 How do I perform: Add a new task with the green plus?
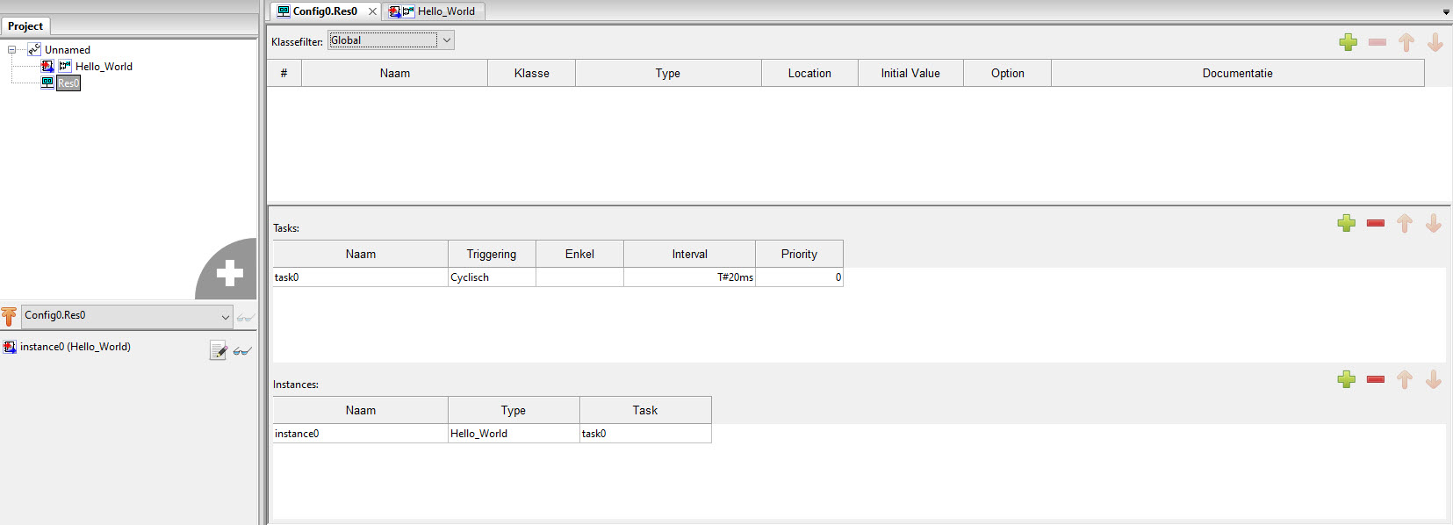[x=1347, y=223]
